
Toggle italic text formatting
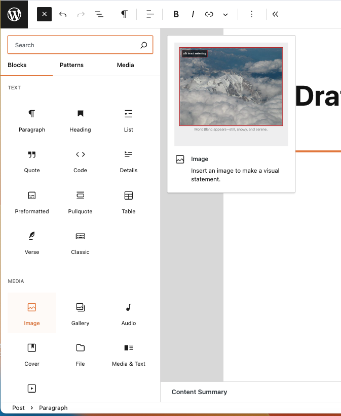(x=193, y=14)
